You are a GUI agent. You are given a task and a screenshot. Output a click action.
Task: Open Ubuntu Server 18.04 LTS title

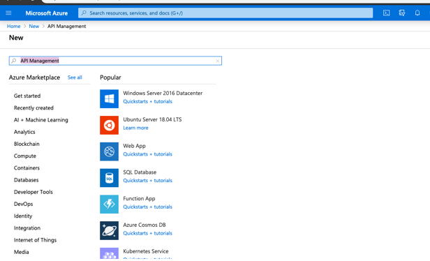click(x=152, y=119)
